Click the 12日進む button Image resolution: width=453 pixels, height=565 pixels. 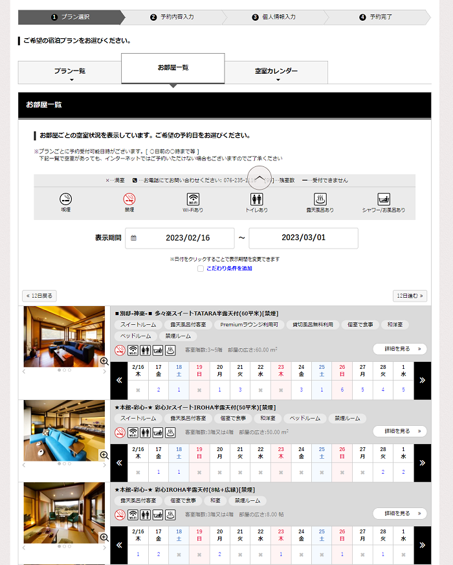coord(410,296)
